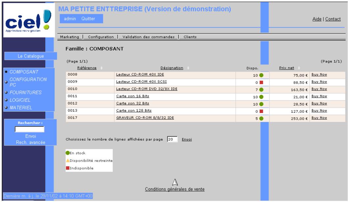This screenshot has width=348, height=202.
Task: Click the lines-per-page field showing 20
Action: click(172, 139)
